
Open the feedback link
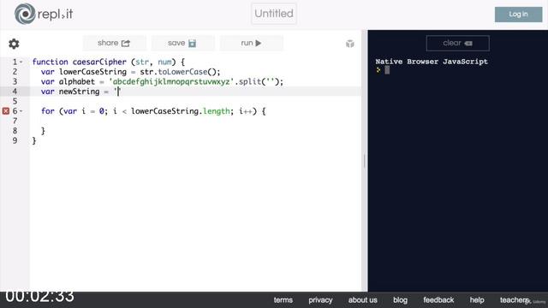coord(438,300)
